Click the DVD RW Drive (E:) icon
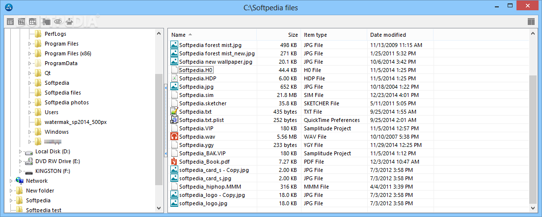 point(28,161)
